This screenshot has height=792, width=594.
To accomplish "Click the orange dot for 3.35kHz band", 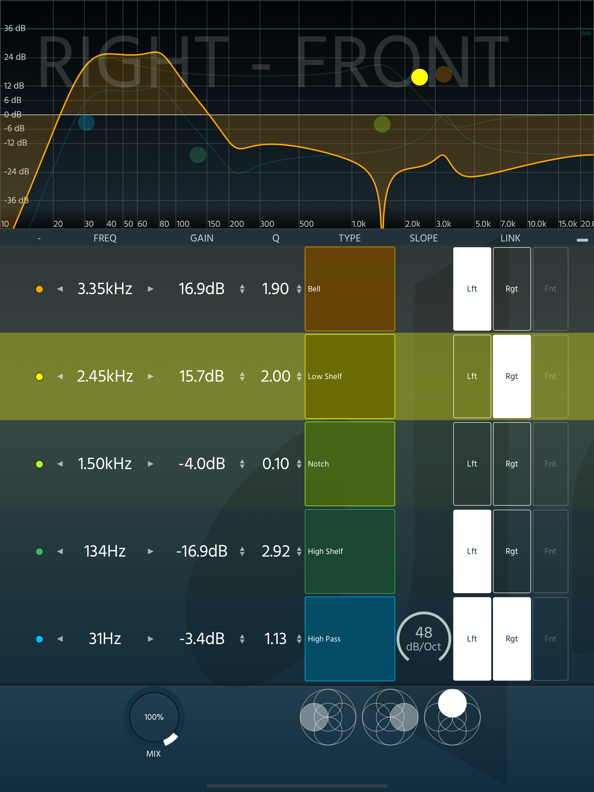I will pyautogui.click(x=39, y=289).
